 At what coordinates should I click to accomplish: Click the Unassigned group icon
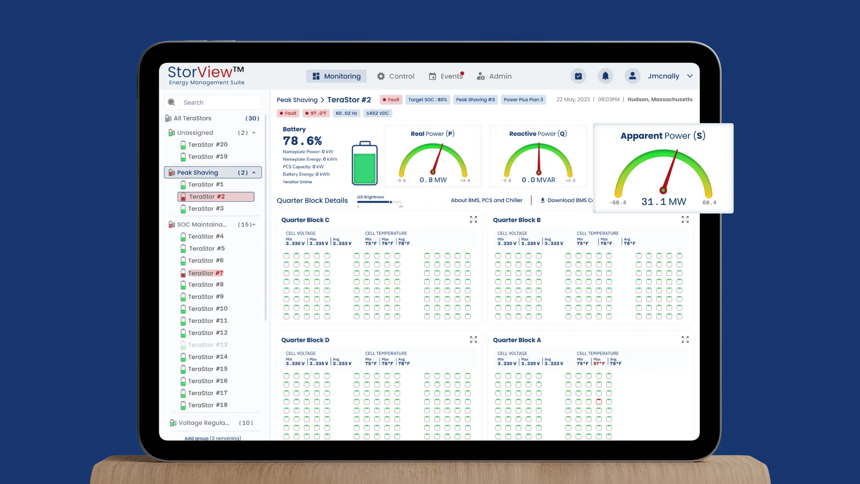pos(172,133)
